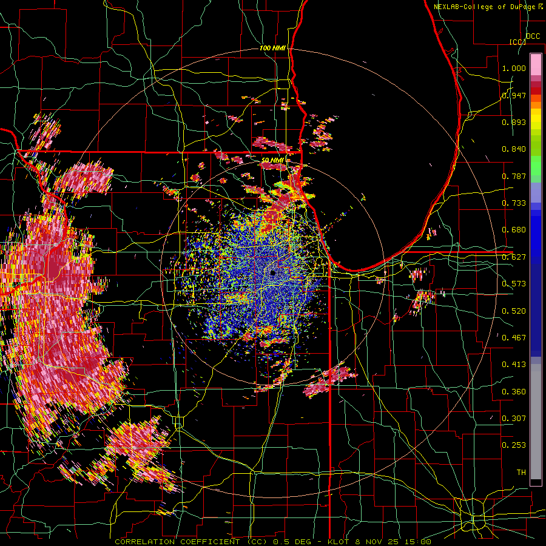Select the 0.733 scale value
Viewport: 546px width, 546px height.
point(514,203)
